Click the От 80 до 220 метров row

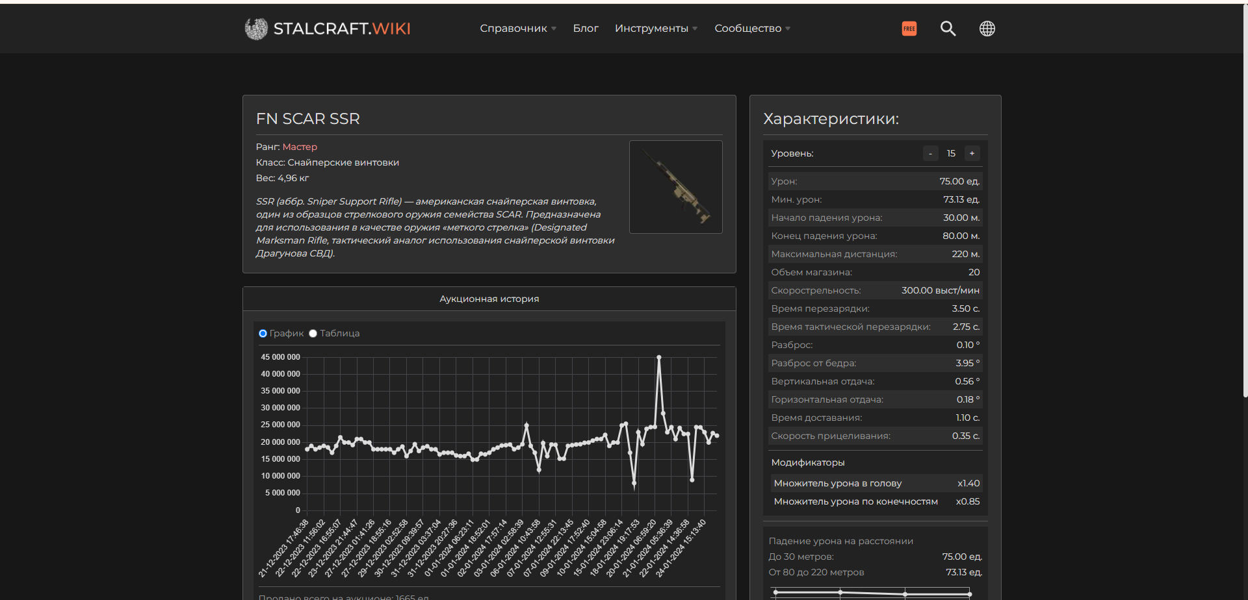point(875,572)
